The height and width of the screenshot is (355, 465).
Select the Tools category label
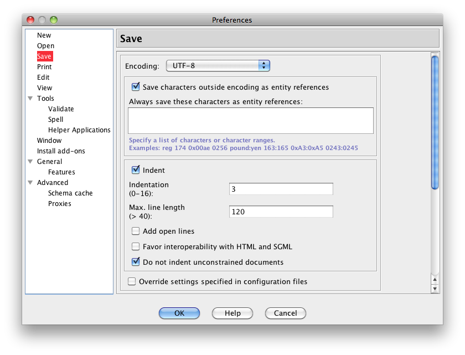45,98
